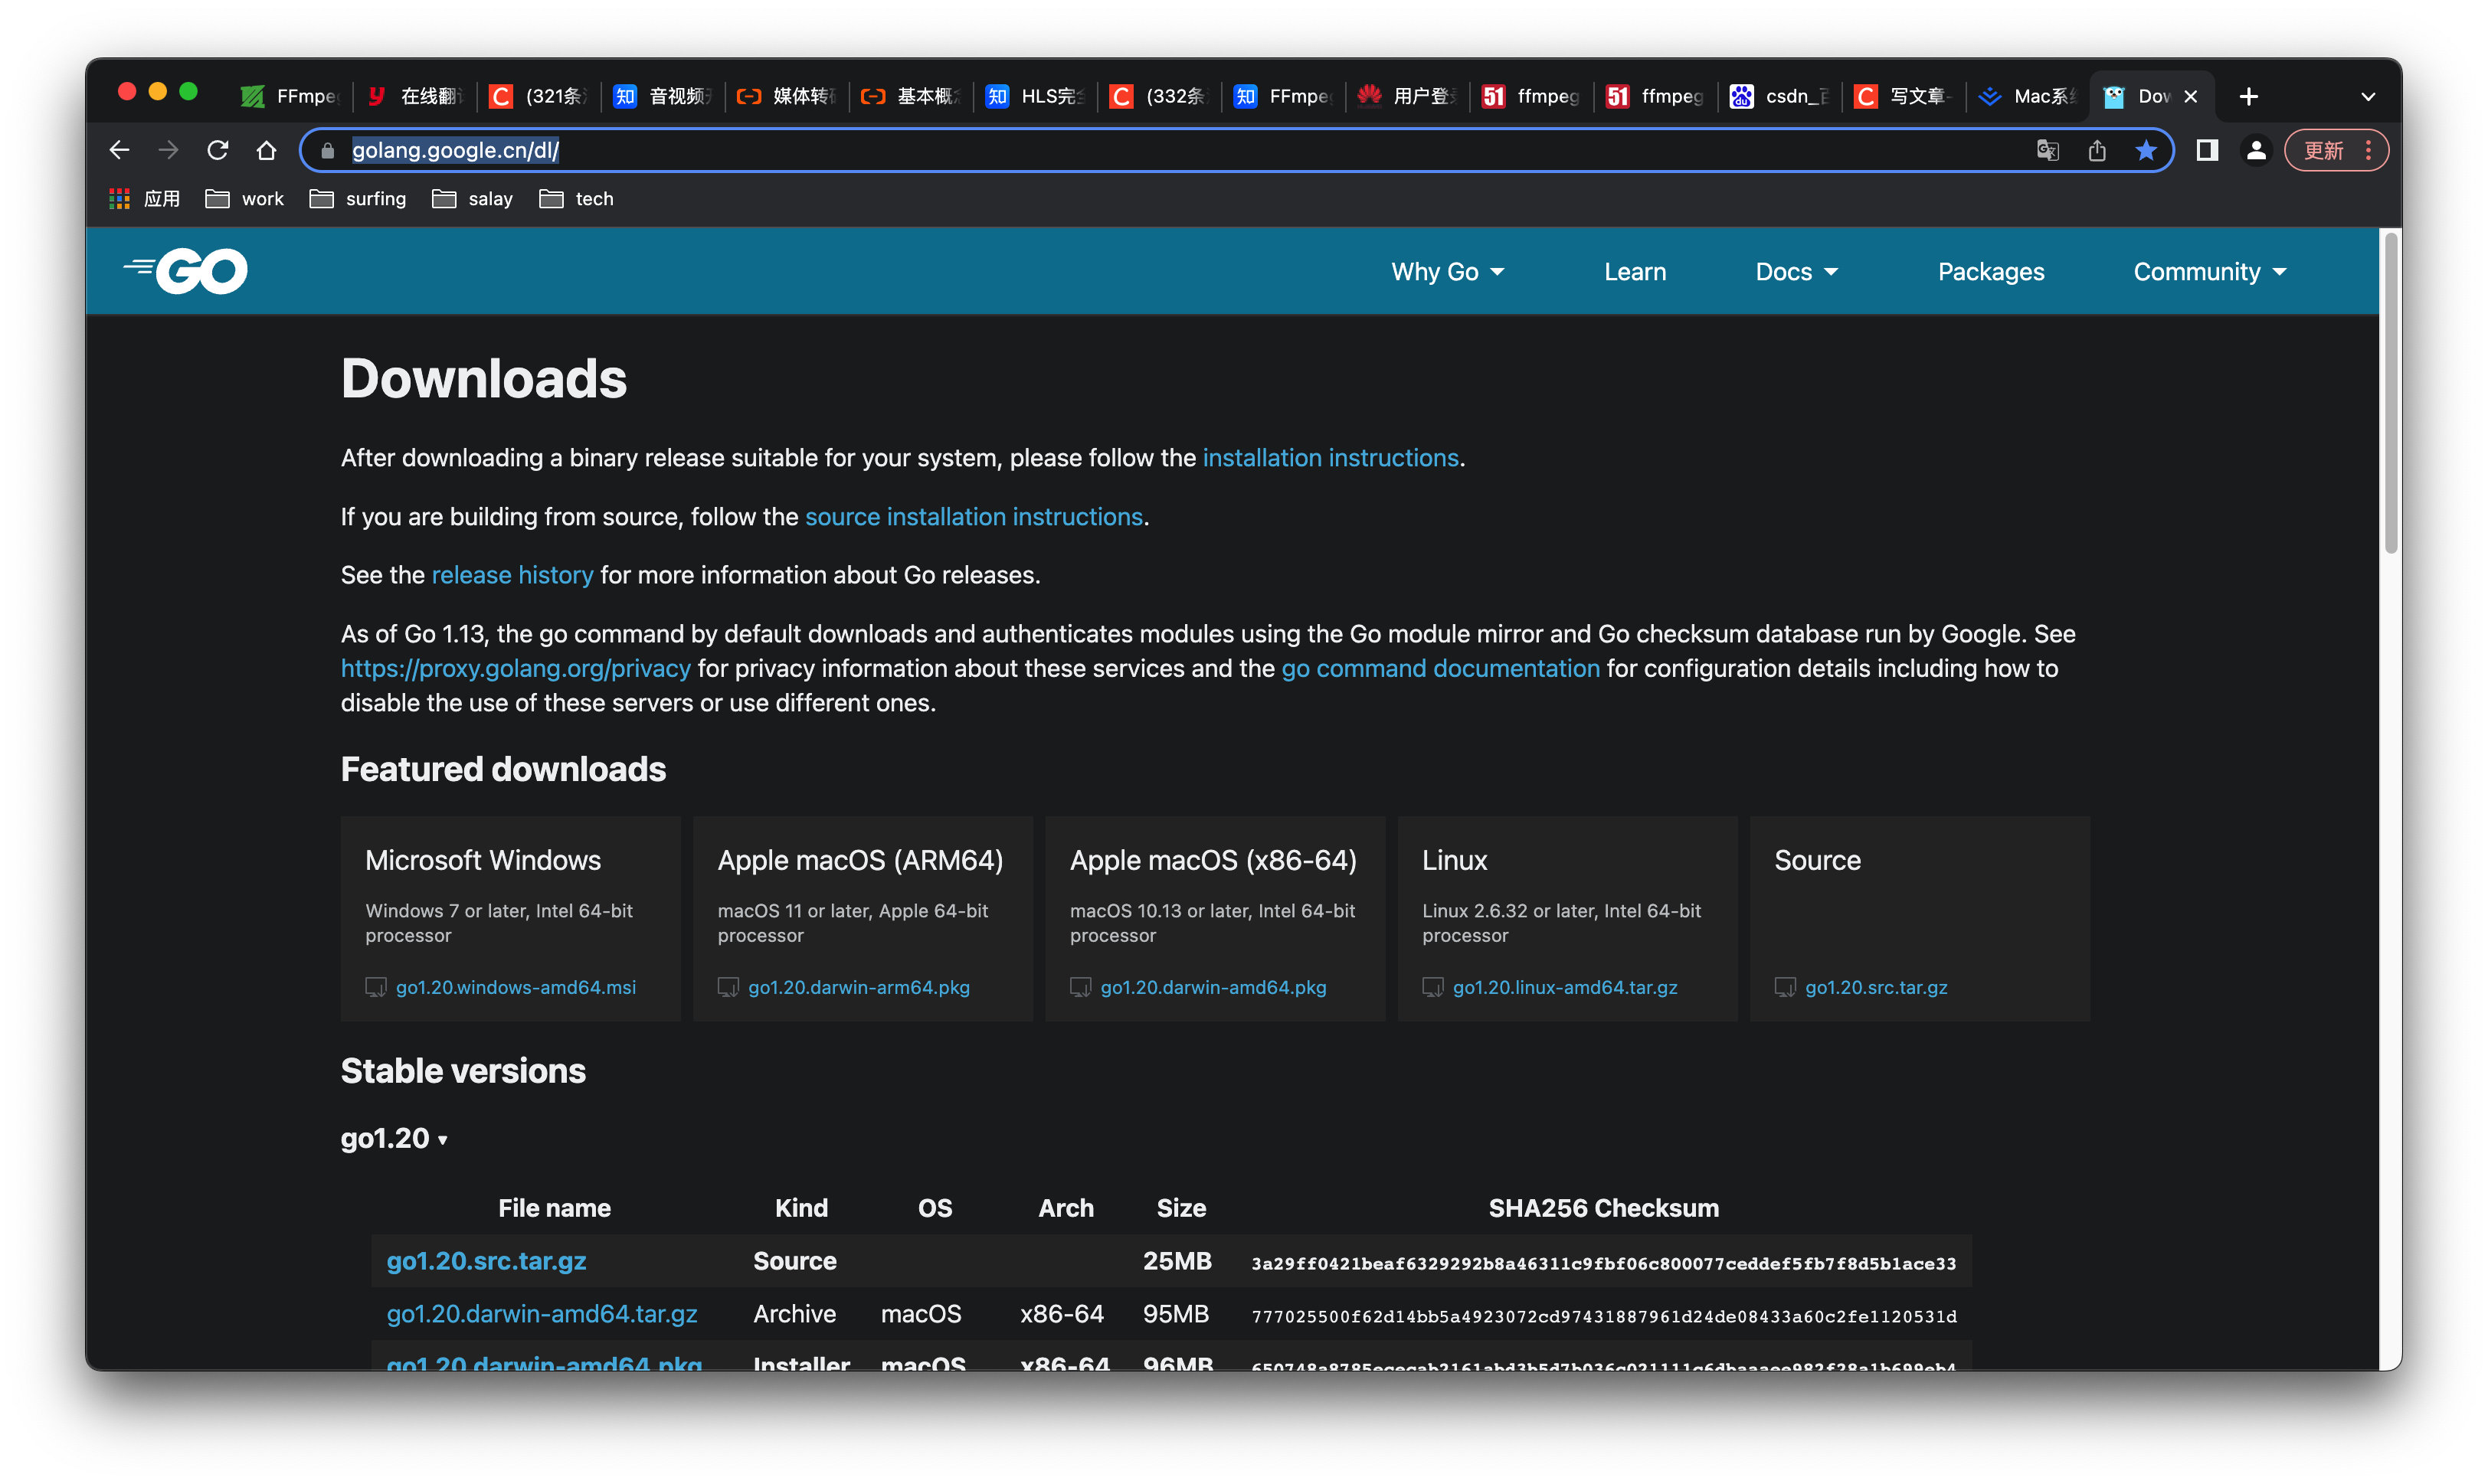Click the home page icon
Screen dimensions: 2488x1484
(266, 150)
